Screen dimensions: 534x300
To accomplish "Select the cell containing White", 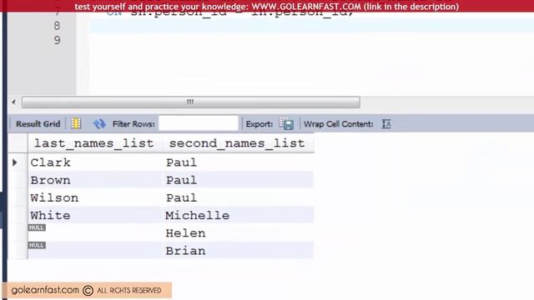I will [x=95, y=215].
